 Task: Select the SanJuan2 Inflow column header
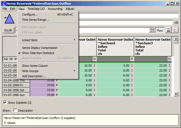click(116, 46)
